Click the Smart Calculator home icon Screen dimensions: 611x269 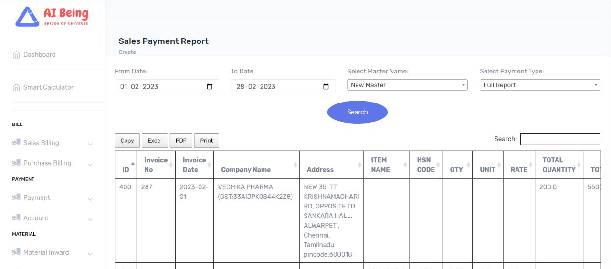click(x=16, y=88)
